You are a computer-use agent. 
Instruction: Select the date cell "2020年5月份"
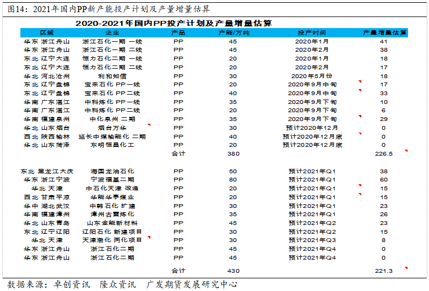[312, 76]
